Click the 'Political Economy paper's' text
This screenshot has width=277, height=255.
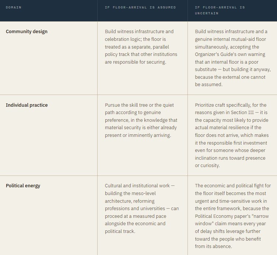tap(223, 216)
